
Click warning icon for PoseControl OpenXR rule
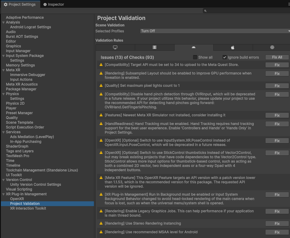[x=101, y=140]
